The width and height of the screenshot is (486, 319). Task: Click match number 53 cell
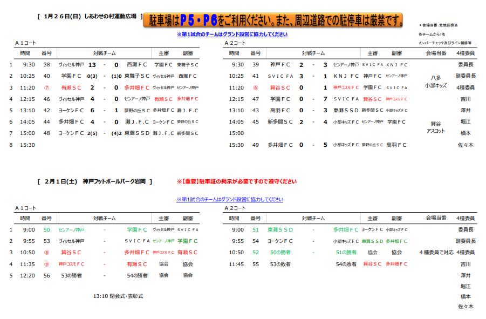(x=46, y=241)
